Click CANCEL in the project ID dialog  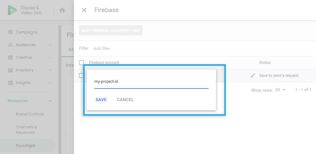tap(125, 100)
